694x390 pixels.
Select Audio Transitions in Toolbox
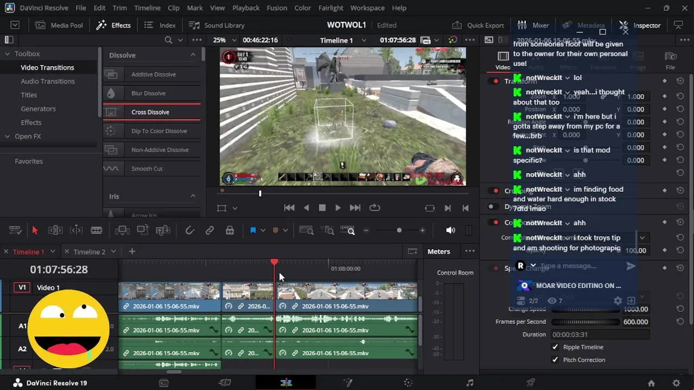tap(48, 81)
